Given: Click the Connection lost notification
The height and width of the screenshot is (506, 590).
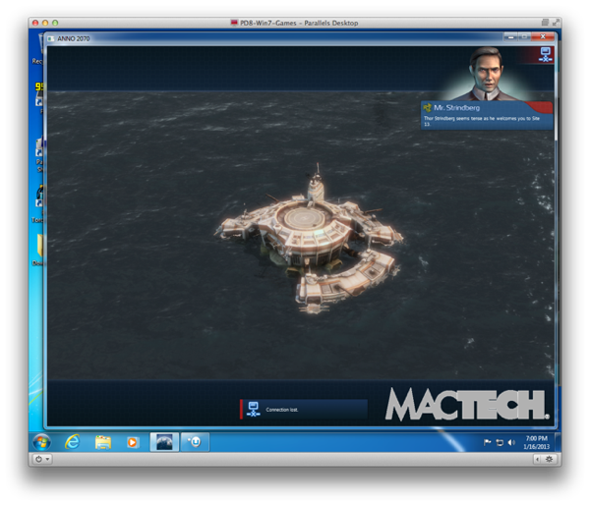Looking at the screenshot, I should pyautogui.click(x=304, y=409).
